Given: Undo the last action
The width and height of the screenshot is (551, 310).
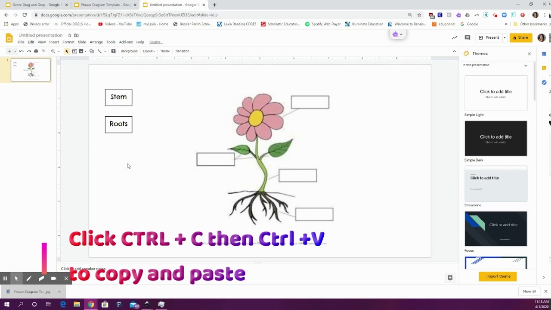Looking at the screenshot, I should click(22, 51).
